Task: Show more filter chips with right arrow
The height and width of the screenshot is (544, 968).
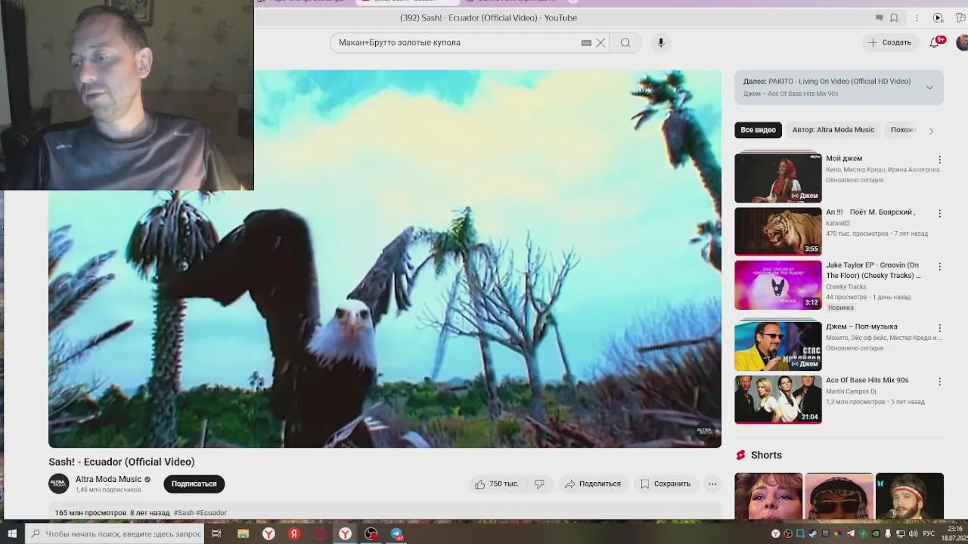Action: coord(931,131)
